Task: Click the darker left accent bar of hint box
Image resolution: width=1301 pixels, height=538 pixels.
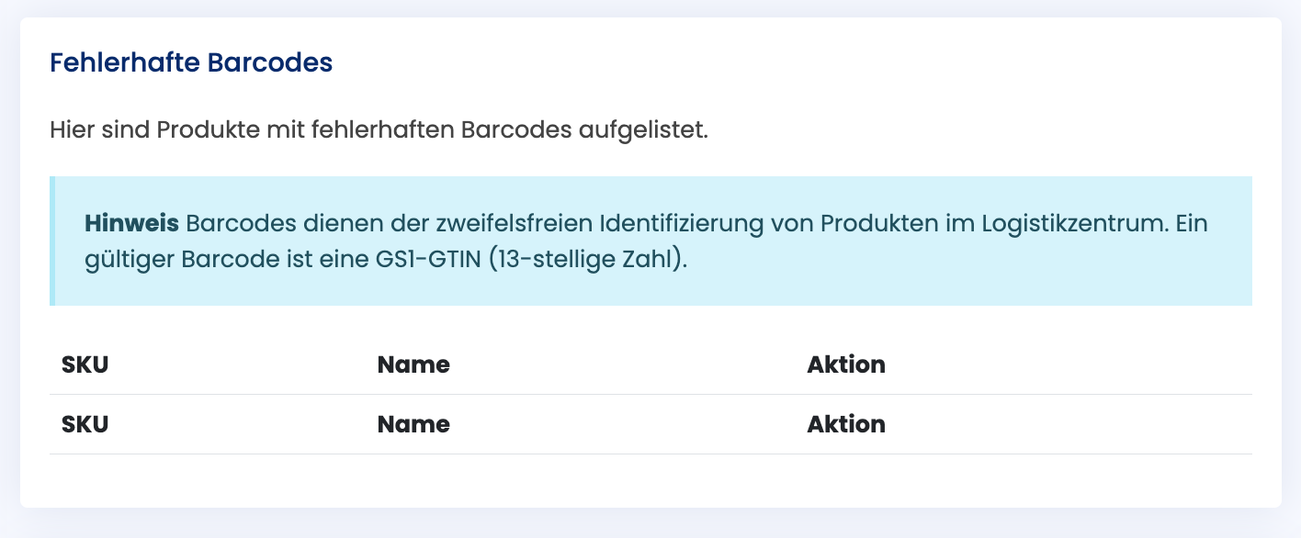Action: coord(52,241)
